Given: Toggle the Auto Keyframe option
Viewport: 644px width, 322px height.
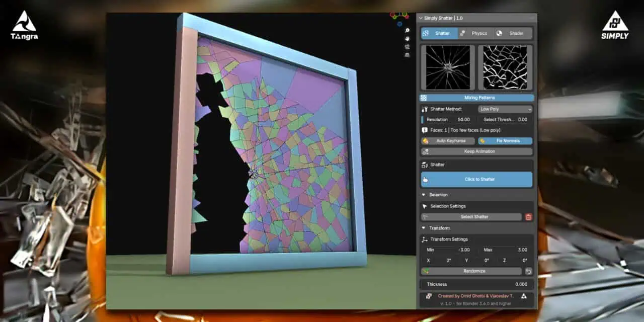Looking at the screenshot, I should [x=448, y=141].
